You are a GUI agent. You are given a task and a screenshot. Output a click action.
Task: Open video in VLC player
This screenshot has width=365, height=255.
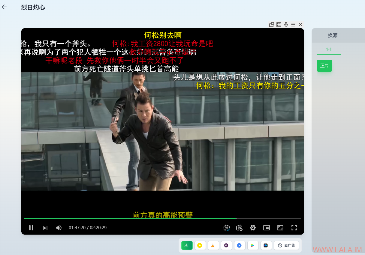213,245
